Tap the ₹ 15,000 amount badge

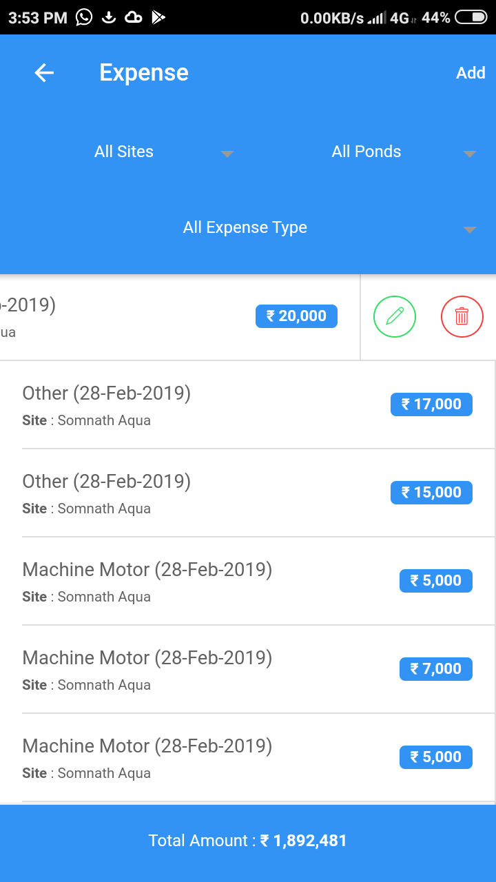coord(431,493)
